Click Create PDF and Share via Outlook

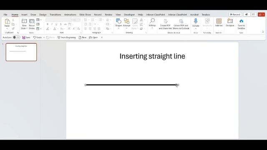(x=181, y=24)
